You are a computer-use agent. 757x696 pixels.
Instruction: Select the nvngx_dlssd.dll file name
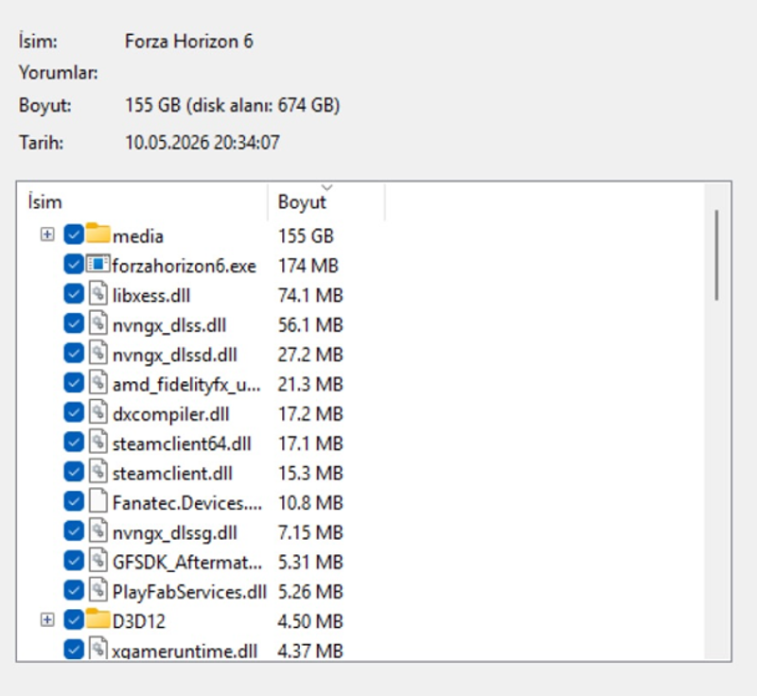pos(174,356)
